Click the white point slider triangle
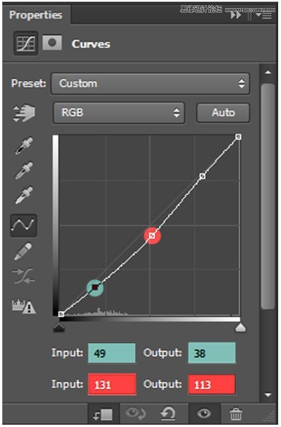Viewport: 281px width, 427px height. point(241,328)
